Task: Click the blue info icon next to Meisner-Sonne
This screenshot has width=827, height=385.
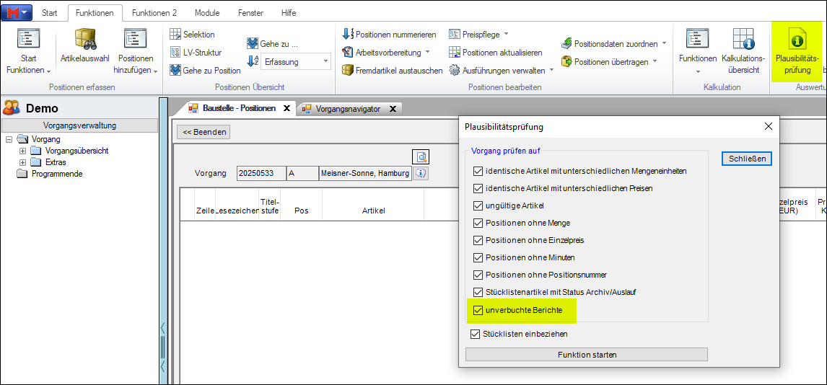Action: coord(421,173)
